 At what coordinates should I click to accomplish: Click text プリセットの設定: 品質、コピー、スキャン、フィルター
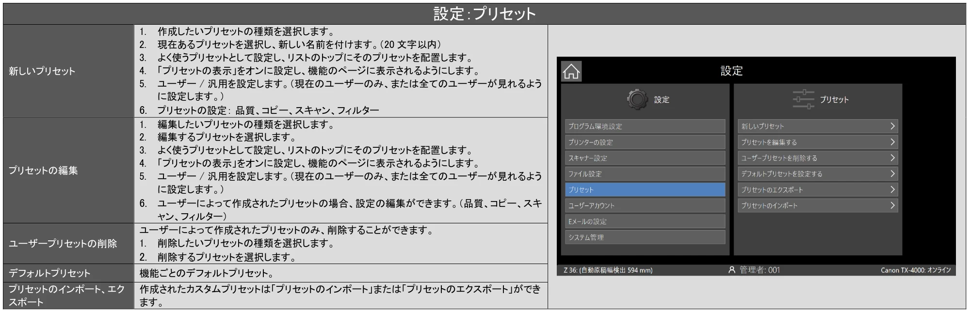pyautogui.click(x=268, y=110)
